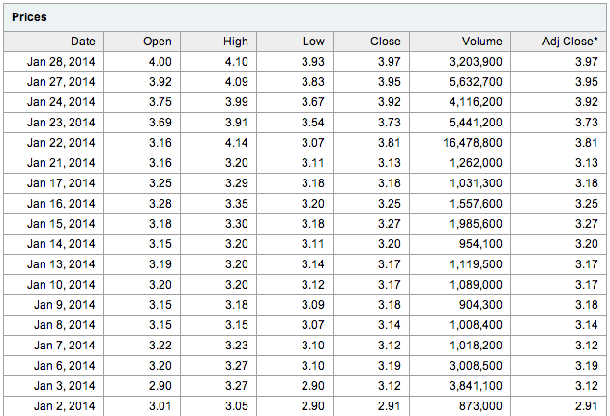Select the Jan 2, 2014 date cell
The height and width of the screenshot is (416, 610).
(x=54, y=406)
